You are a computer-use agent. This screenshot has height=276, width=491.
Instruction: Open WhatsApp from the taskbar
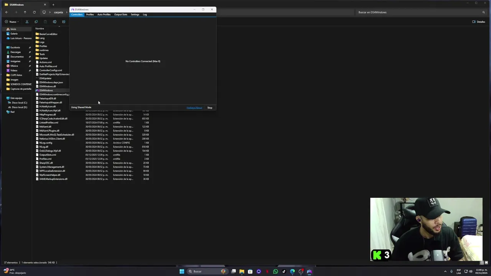275,271
